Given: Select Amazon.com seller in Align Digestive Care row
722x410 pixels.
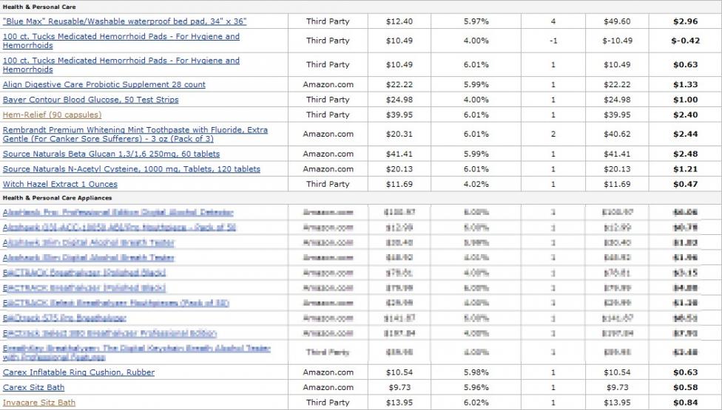Looking at the screenshot, I should click(328, 84).
